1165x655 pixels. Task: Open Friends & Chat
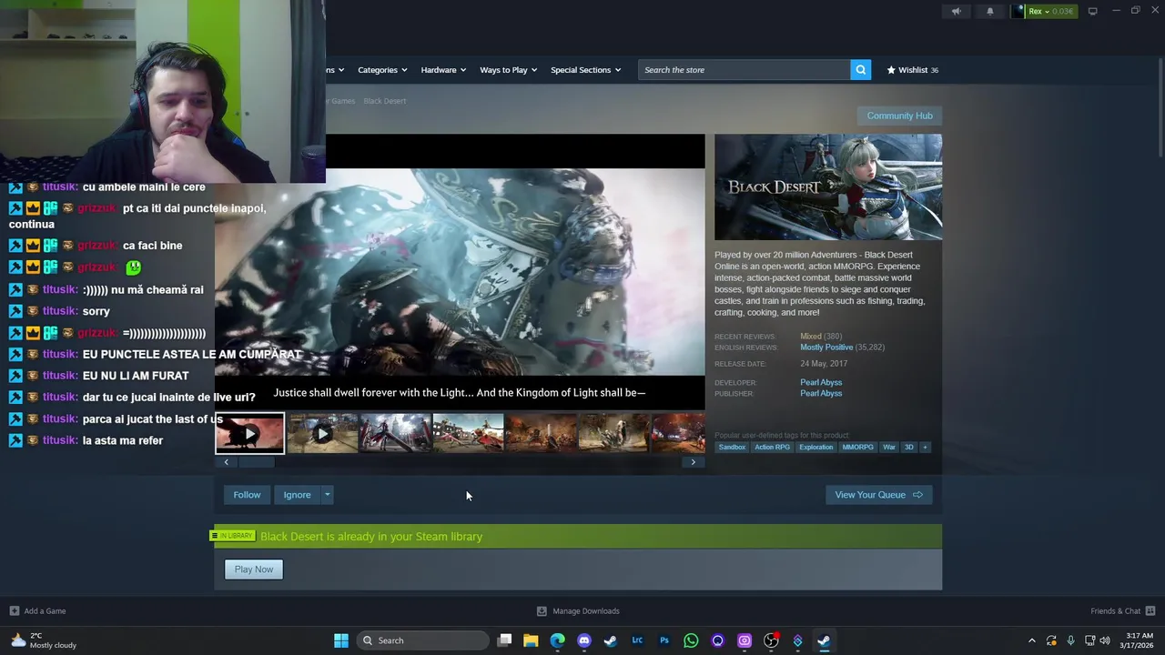click(1123, 611)
